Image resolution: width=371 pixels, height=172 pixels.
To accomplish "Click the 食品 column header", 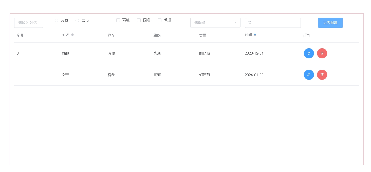I will (203, 35).
